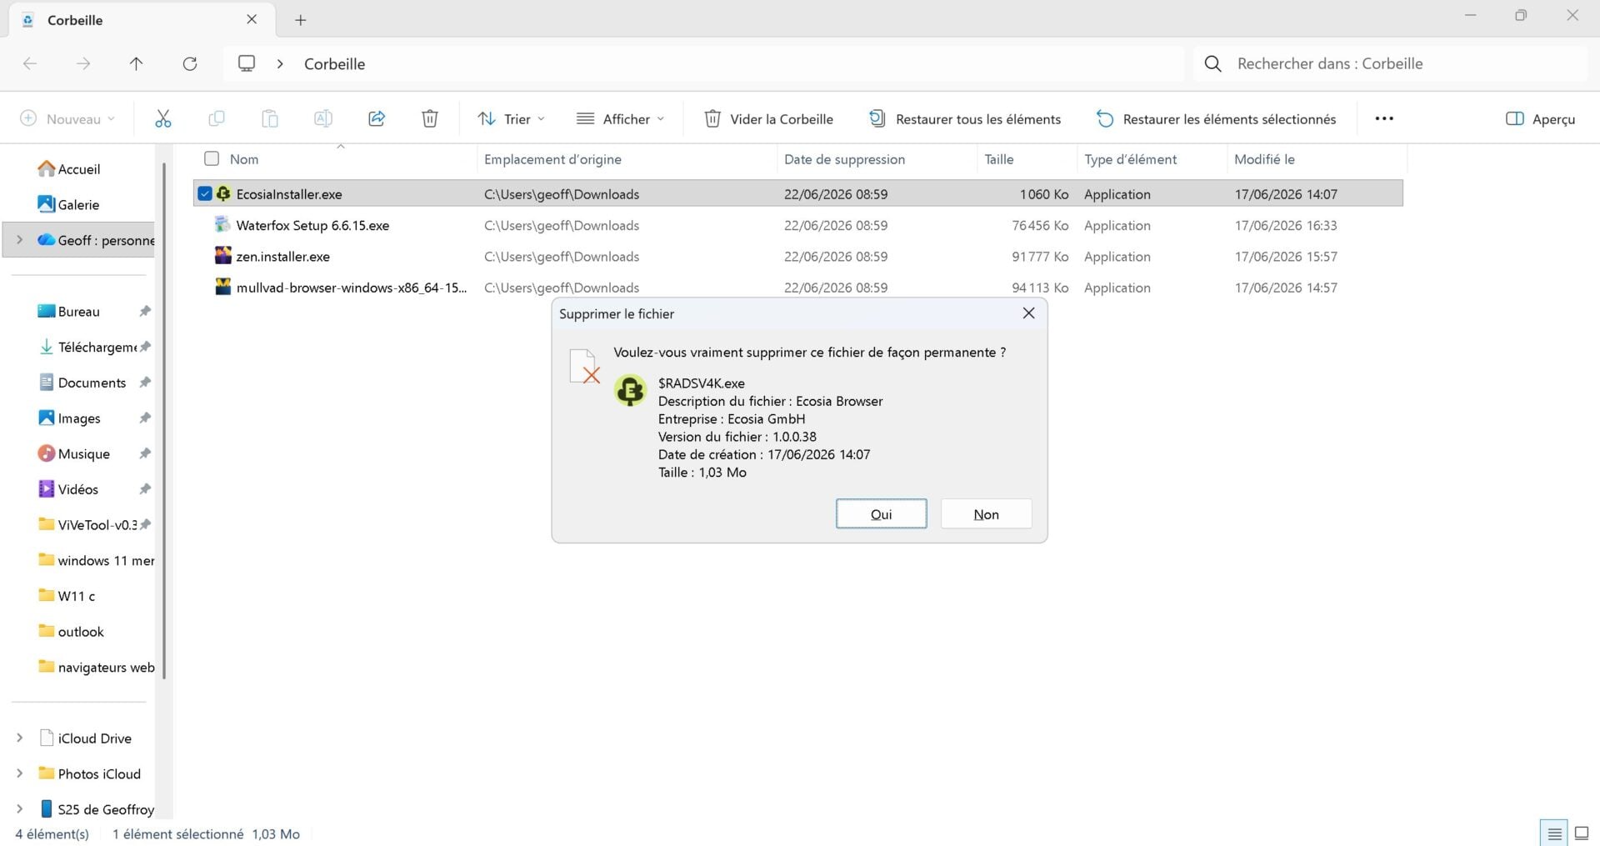Screen dimensions: 1600x846
Task: Expand the Geoff : personnel tree node
Action: coord(19,240)
